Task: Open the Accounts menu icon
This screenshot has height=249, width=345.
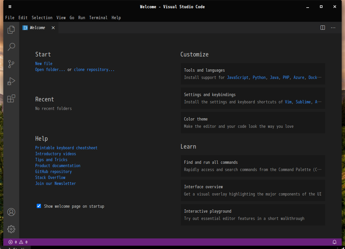Action: (x=11, y=212)
